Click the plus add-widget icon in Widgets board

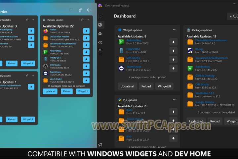click(x=71, y=10)
